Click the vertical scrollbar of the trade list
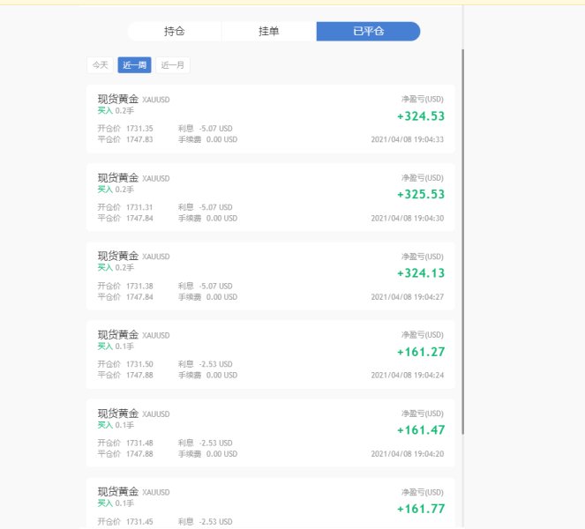 click(463, 242)
